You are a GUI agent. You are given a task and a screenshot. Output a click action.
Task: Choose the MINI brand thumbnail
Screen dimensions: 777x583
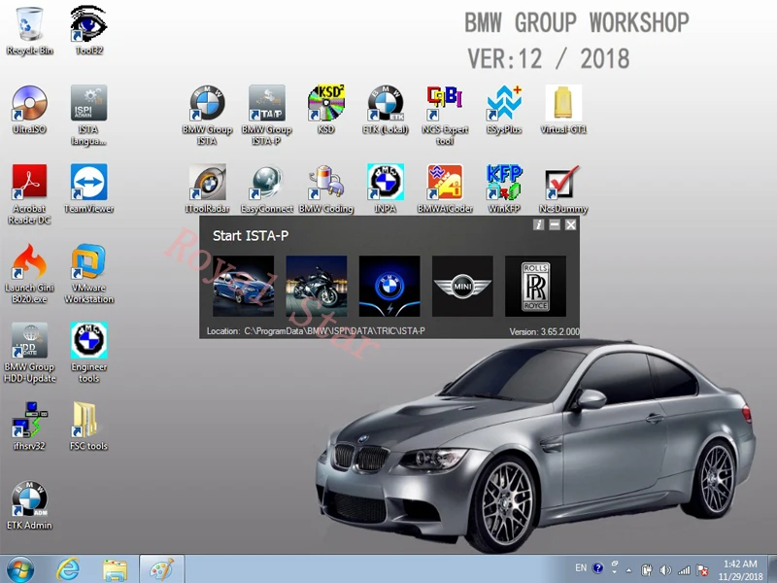(x=462, y=286)
